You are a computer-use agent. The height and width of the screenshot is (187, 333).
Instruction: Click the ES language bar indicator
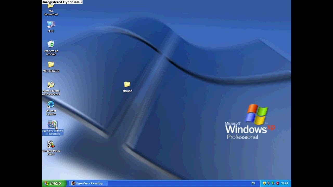(253, 183)
